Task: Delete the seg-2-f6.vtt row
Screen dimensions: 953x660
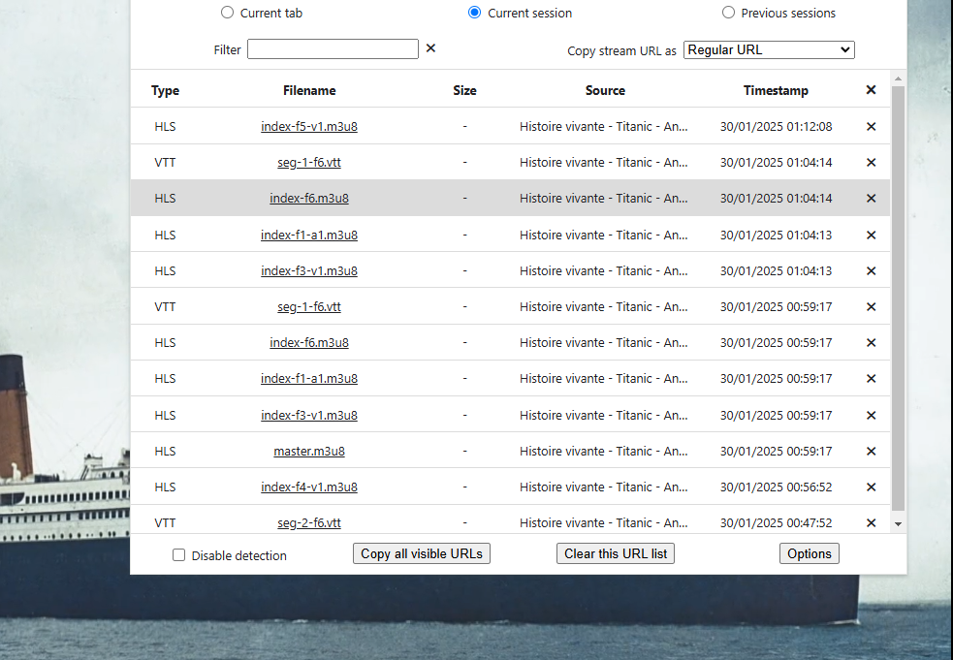Action: pos(871,522)
